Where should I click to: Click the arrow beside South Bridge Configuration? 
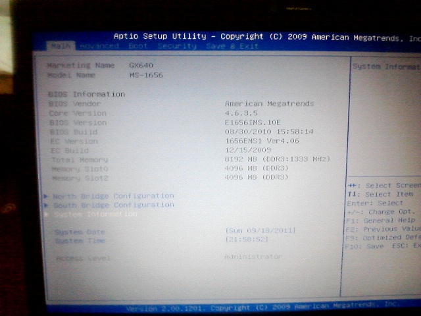coord(46,205)
